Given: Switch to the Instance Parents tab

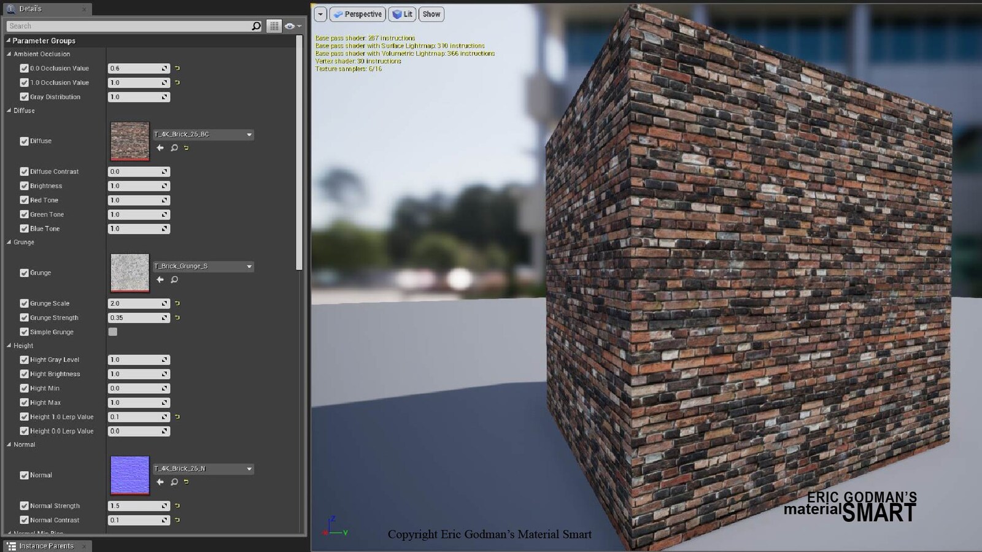Looking at the screenshot, I should (46, 546).
